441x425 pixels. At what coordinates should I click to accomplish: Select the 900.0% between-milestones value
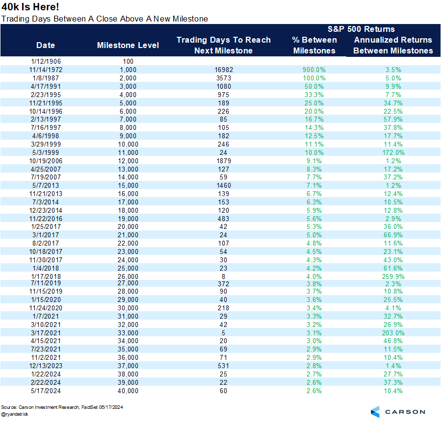click(314, 70)
